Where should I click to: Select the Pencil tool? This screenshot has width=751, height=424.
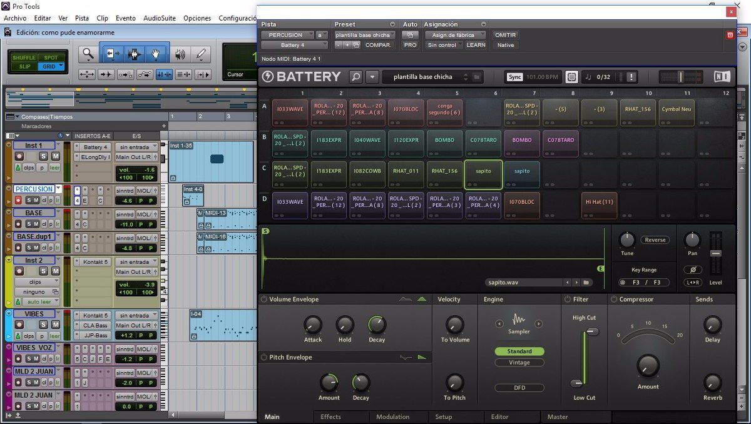click(201, 55)
